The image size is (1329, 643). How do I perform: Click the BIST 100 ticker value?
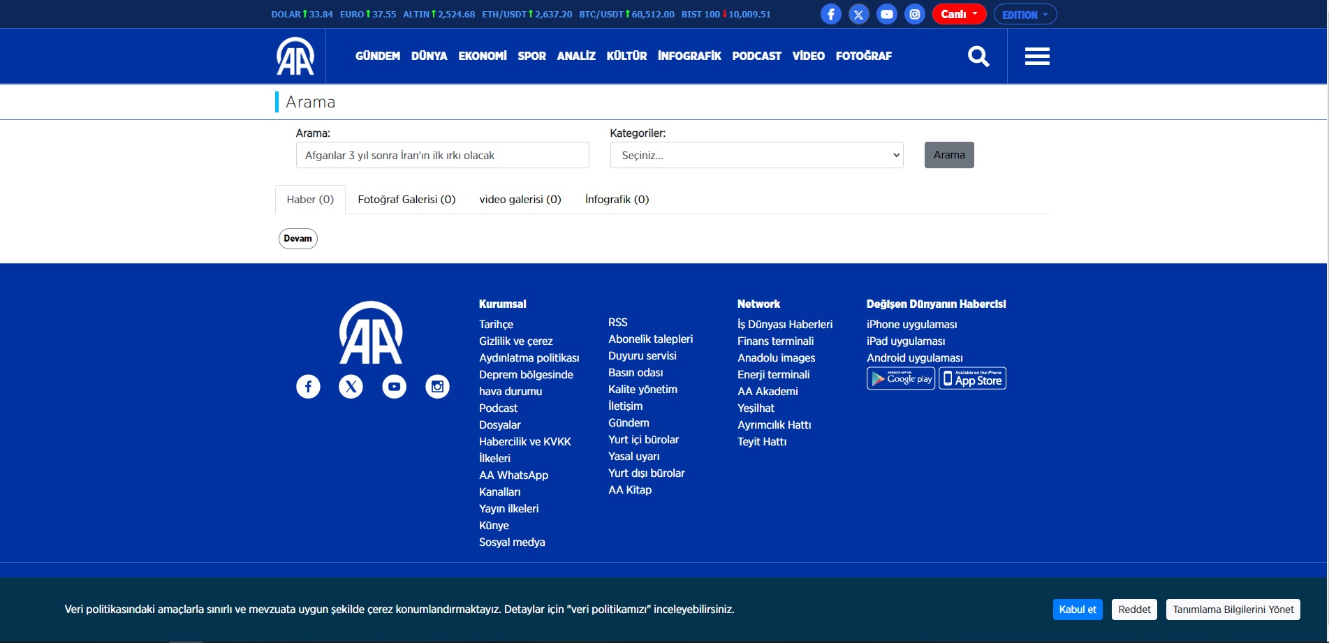(726, 14)
